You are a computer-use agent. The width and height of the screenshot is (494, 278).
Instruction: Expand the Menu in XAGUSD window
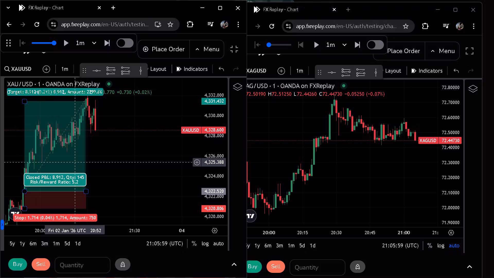coord(442,51)
